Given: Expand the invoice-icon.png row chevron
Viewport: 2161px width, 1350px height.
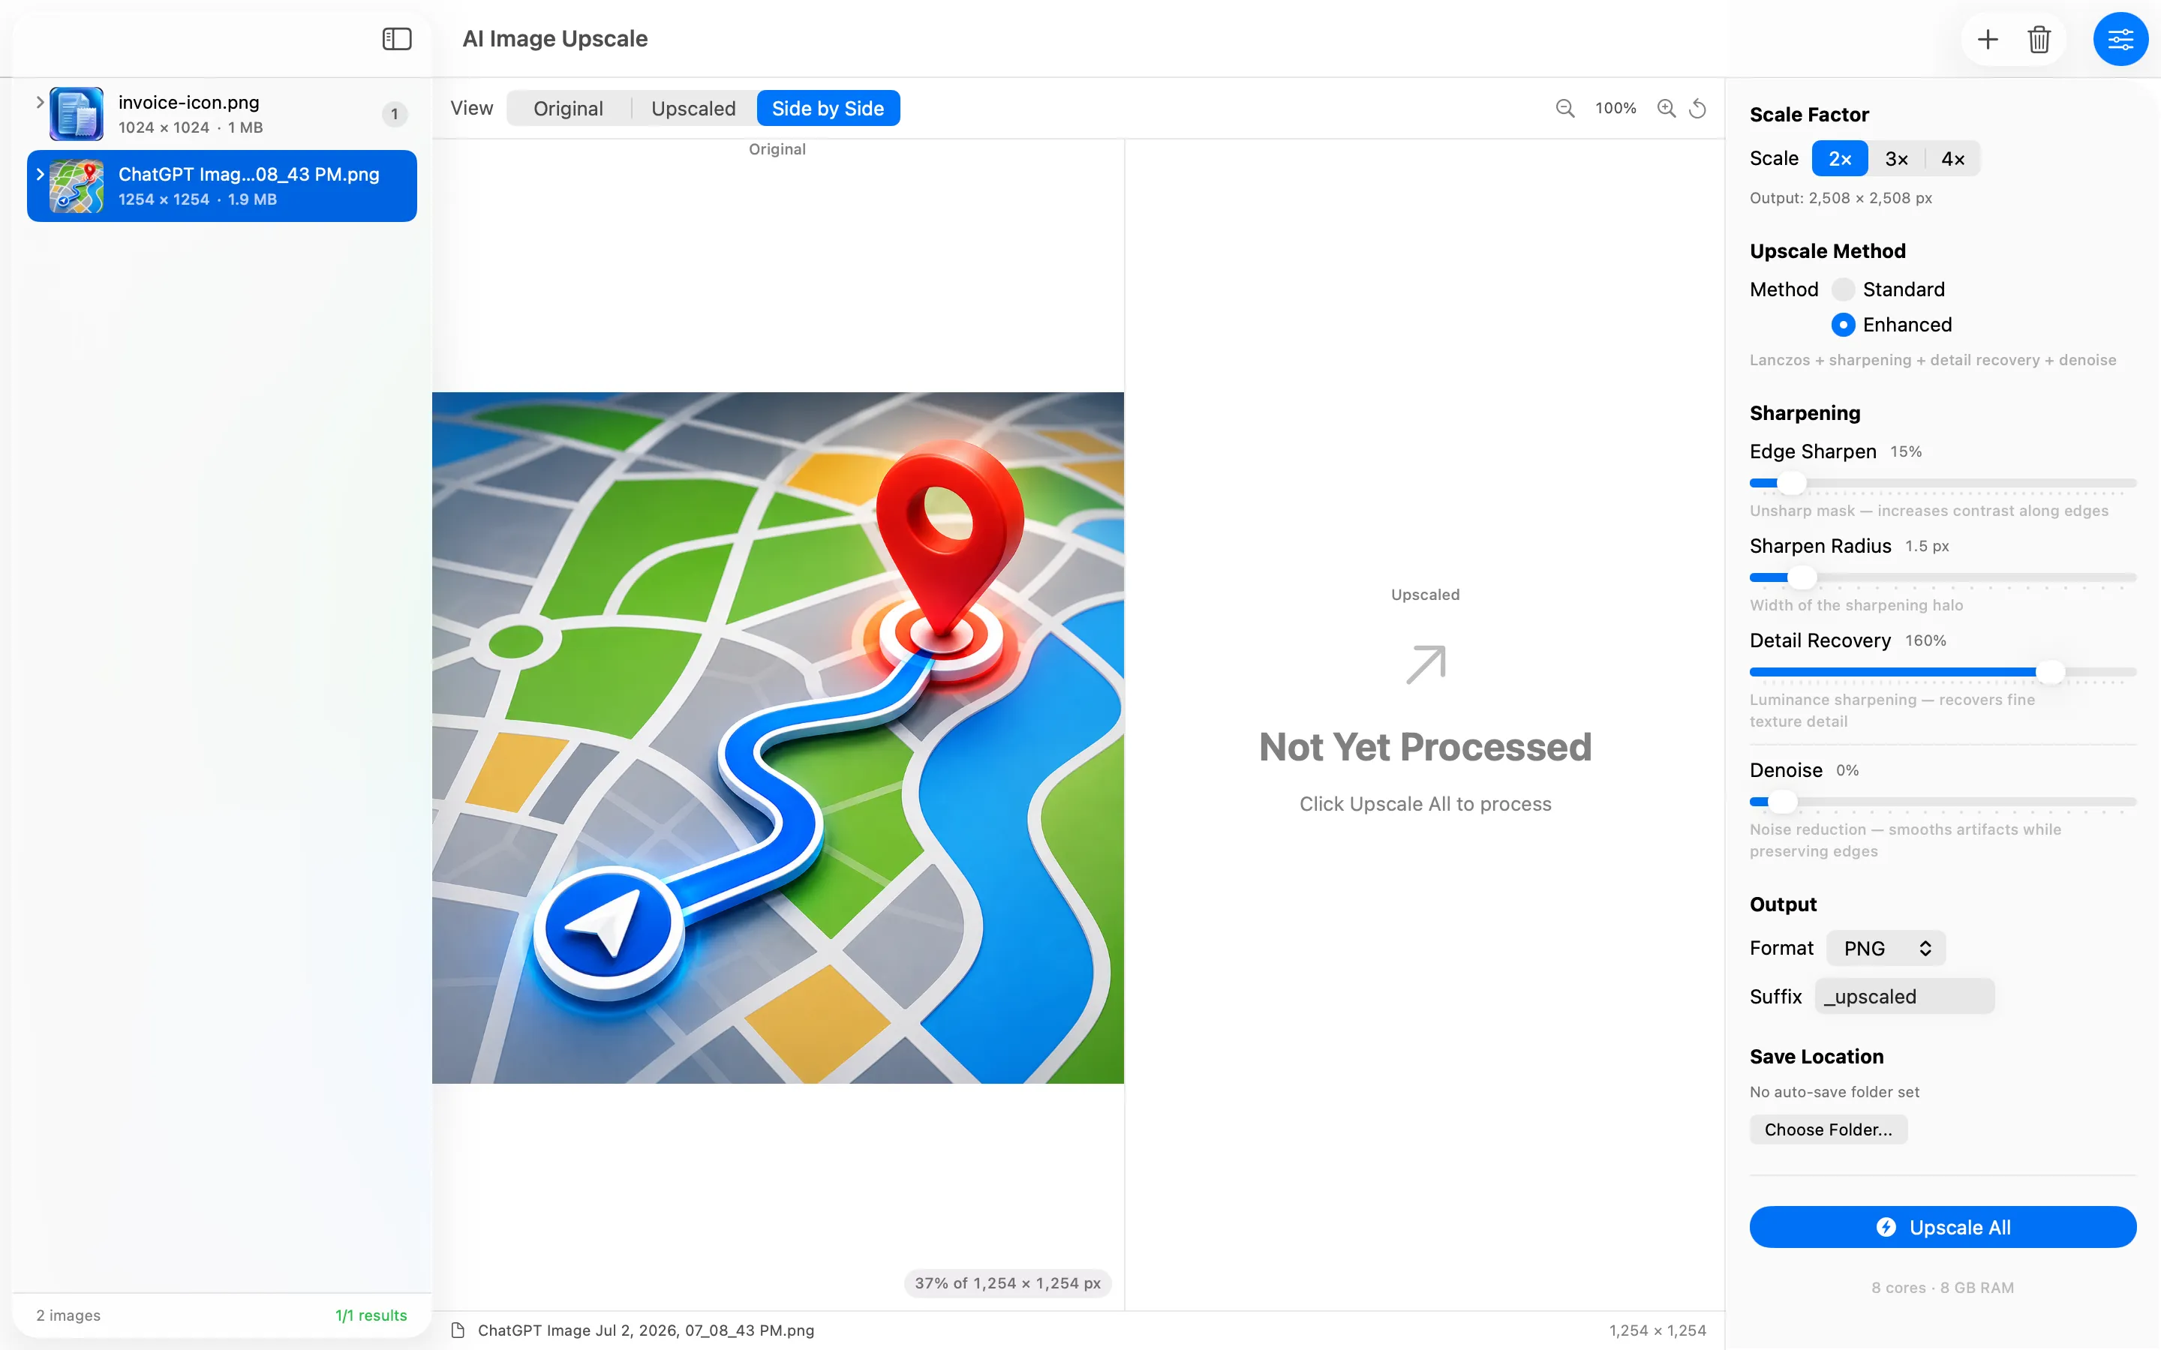Looking at the screenshot, I should (39, 102).
